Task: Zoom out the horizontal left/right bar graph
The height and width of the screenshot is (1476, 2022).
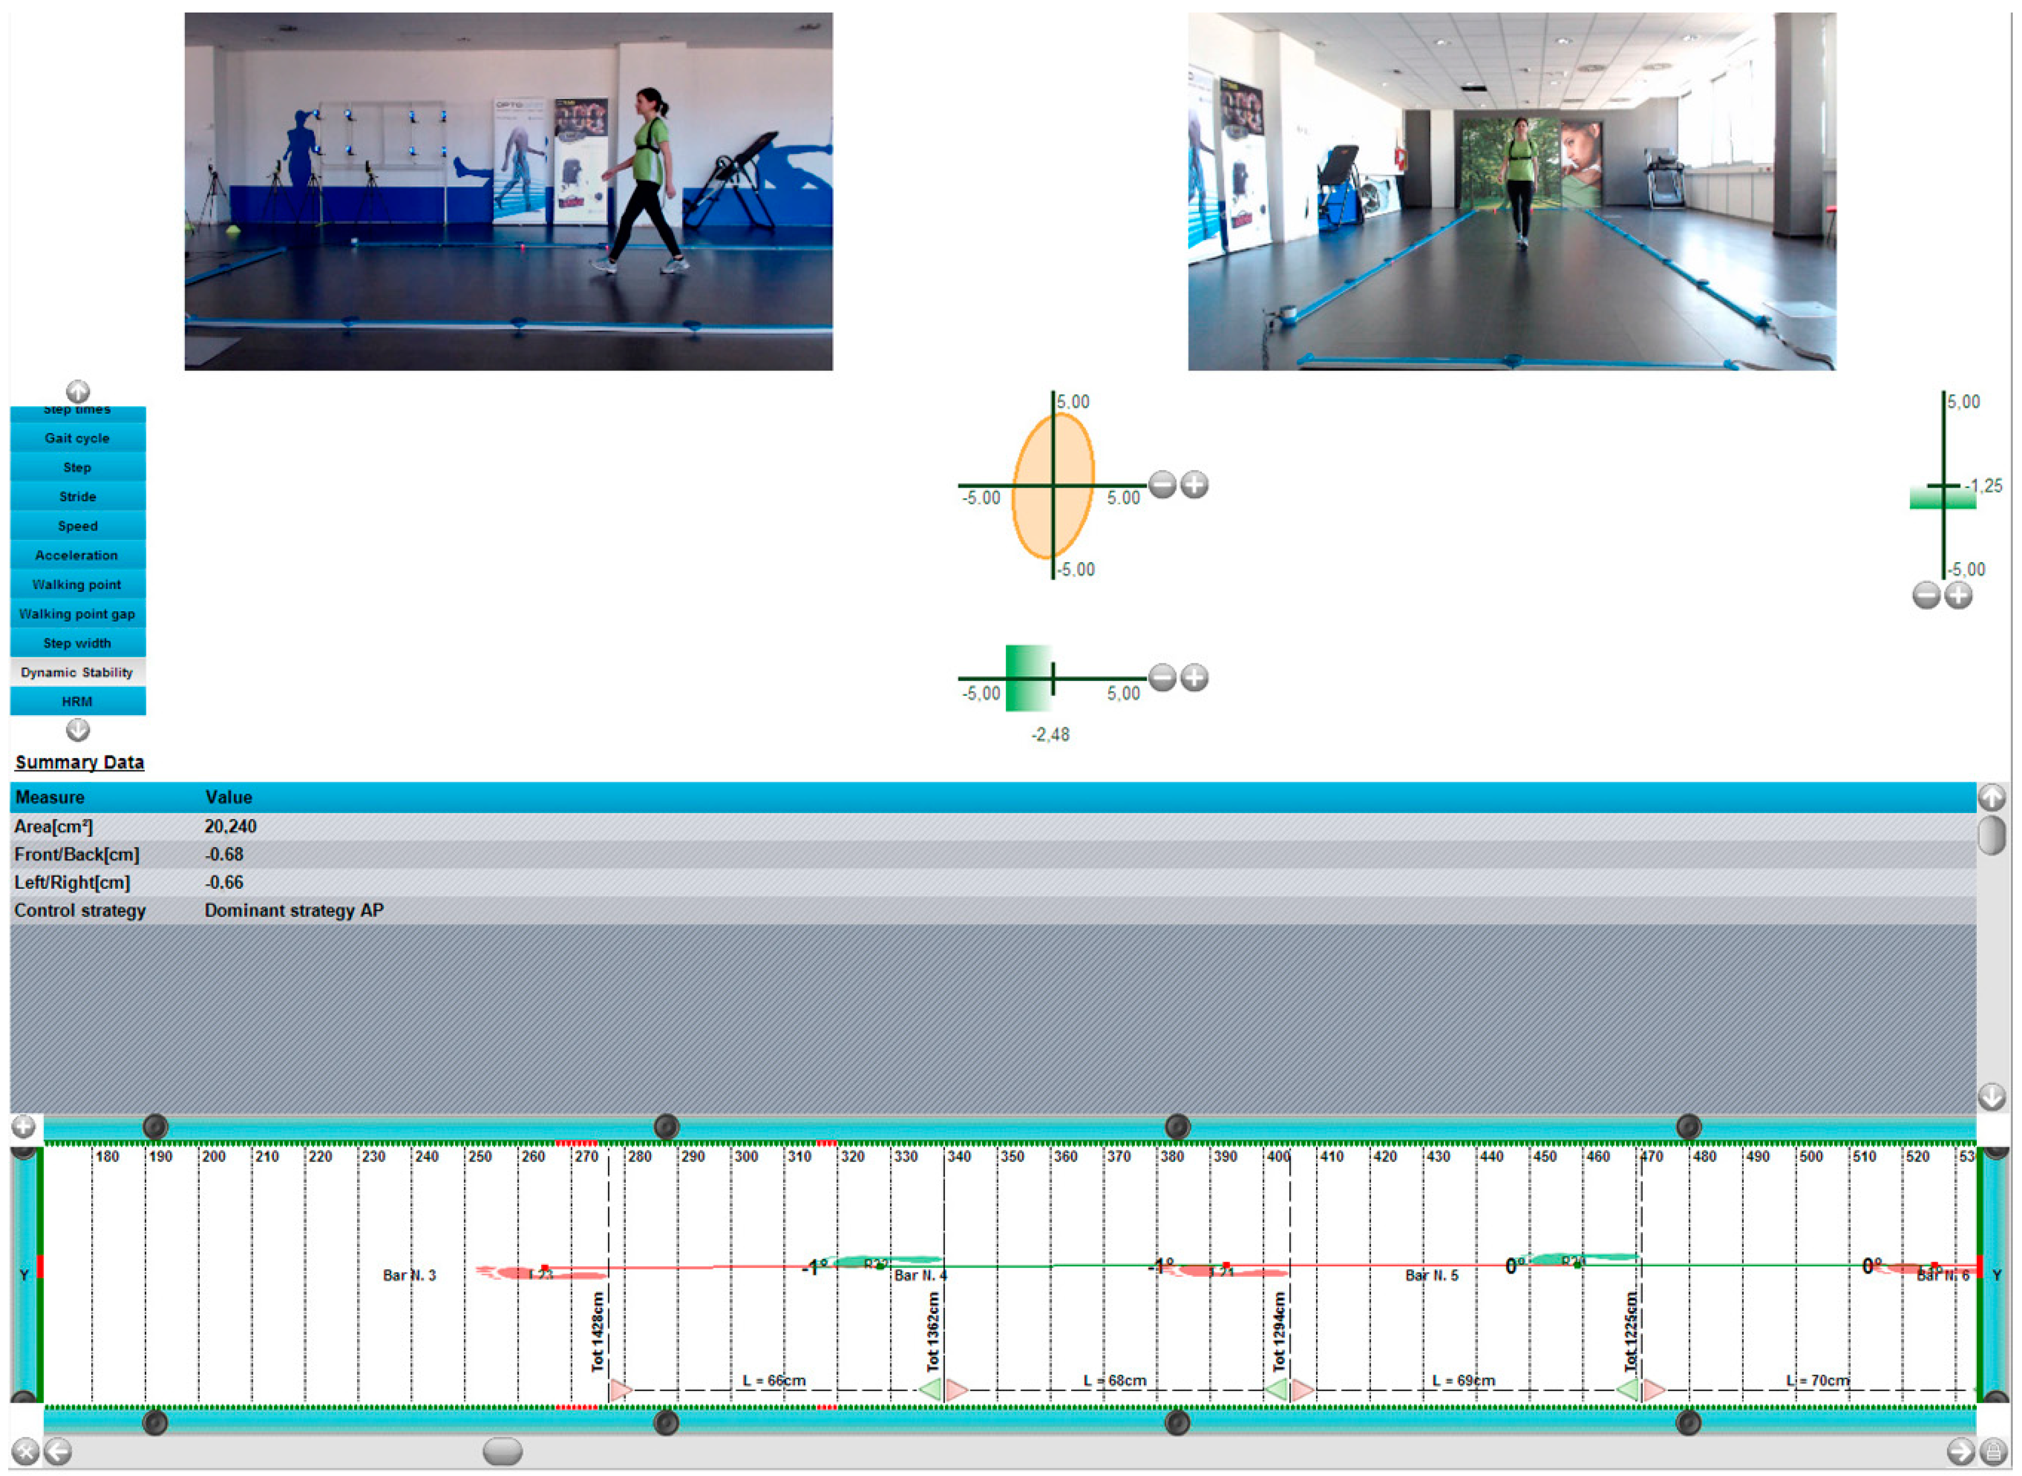Action: (x=1161, y=678)
